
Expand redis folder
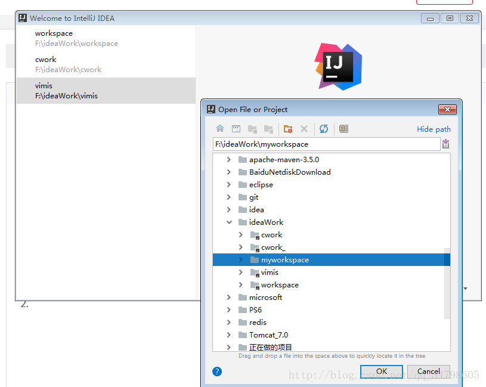(229, 322)
